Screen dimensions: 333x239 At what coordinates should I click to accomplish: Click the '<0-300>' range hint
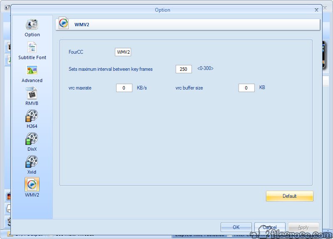(x=205, y=68)
